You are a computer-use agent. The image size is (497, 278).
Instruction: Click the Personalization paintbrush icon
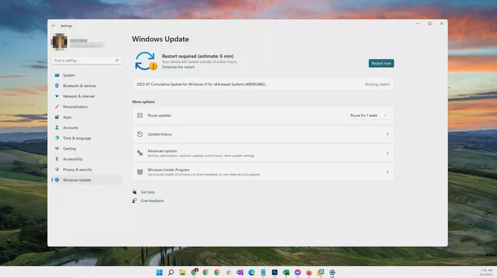57,107
